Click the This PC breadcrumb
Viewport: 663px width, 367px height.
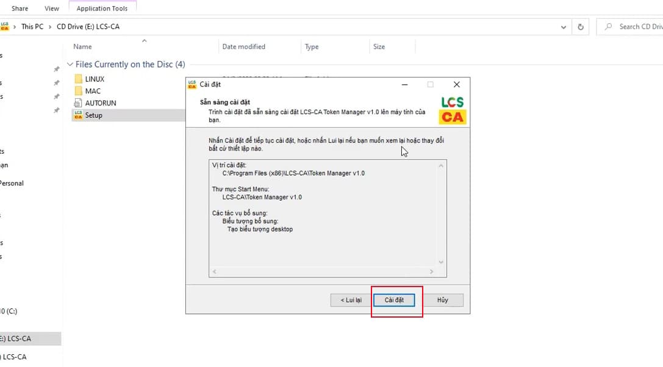tap(32, 27)
